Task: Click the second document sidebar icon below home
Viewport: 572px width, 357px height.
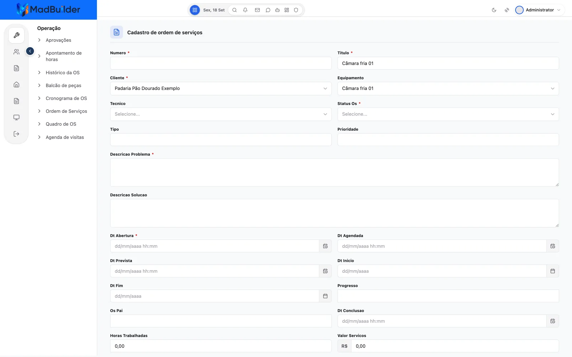Action: (16, 101)
